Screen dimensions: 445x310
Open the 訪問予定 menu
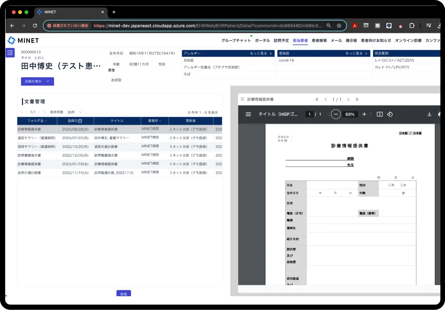pyautogui.click(x=281, y=40)
